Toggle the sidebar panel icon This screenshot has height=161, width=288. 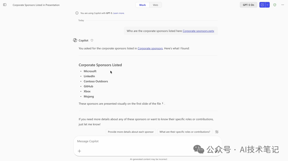[x=5, y=5]
